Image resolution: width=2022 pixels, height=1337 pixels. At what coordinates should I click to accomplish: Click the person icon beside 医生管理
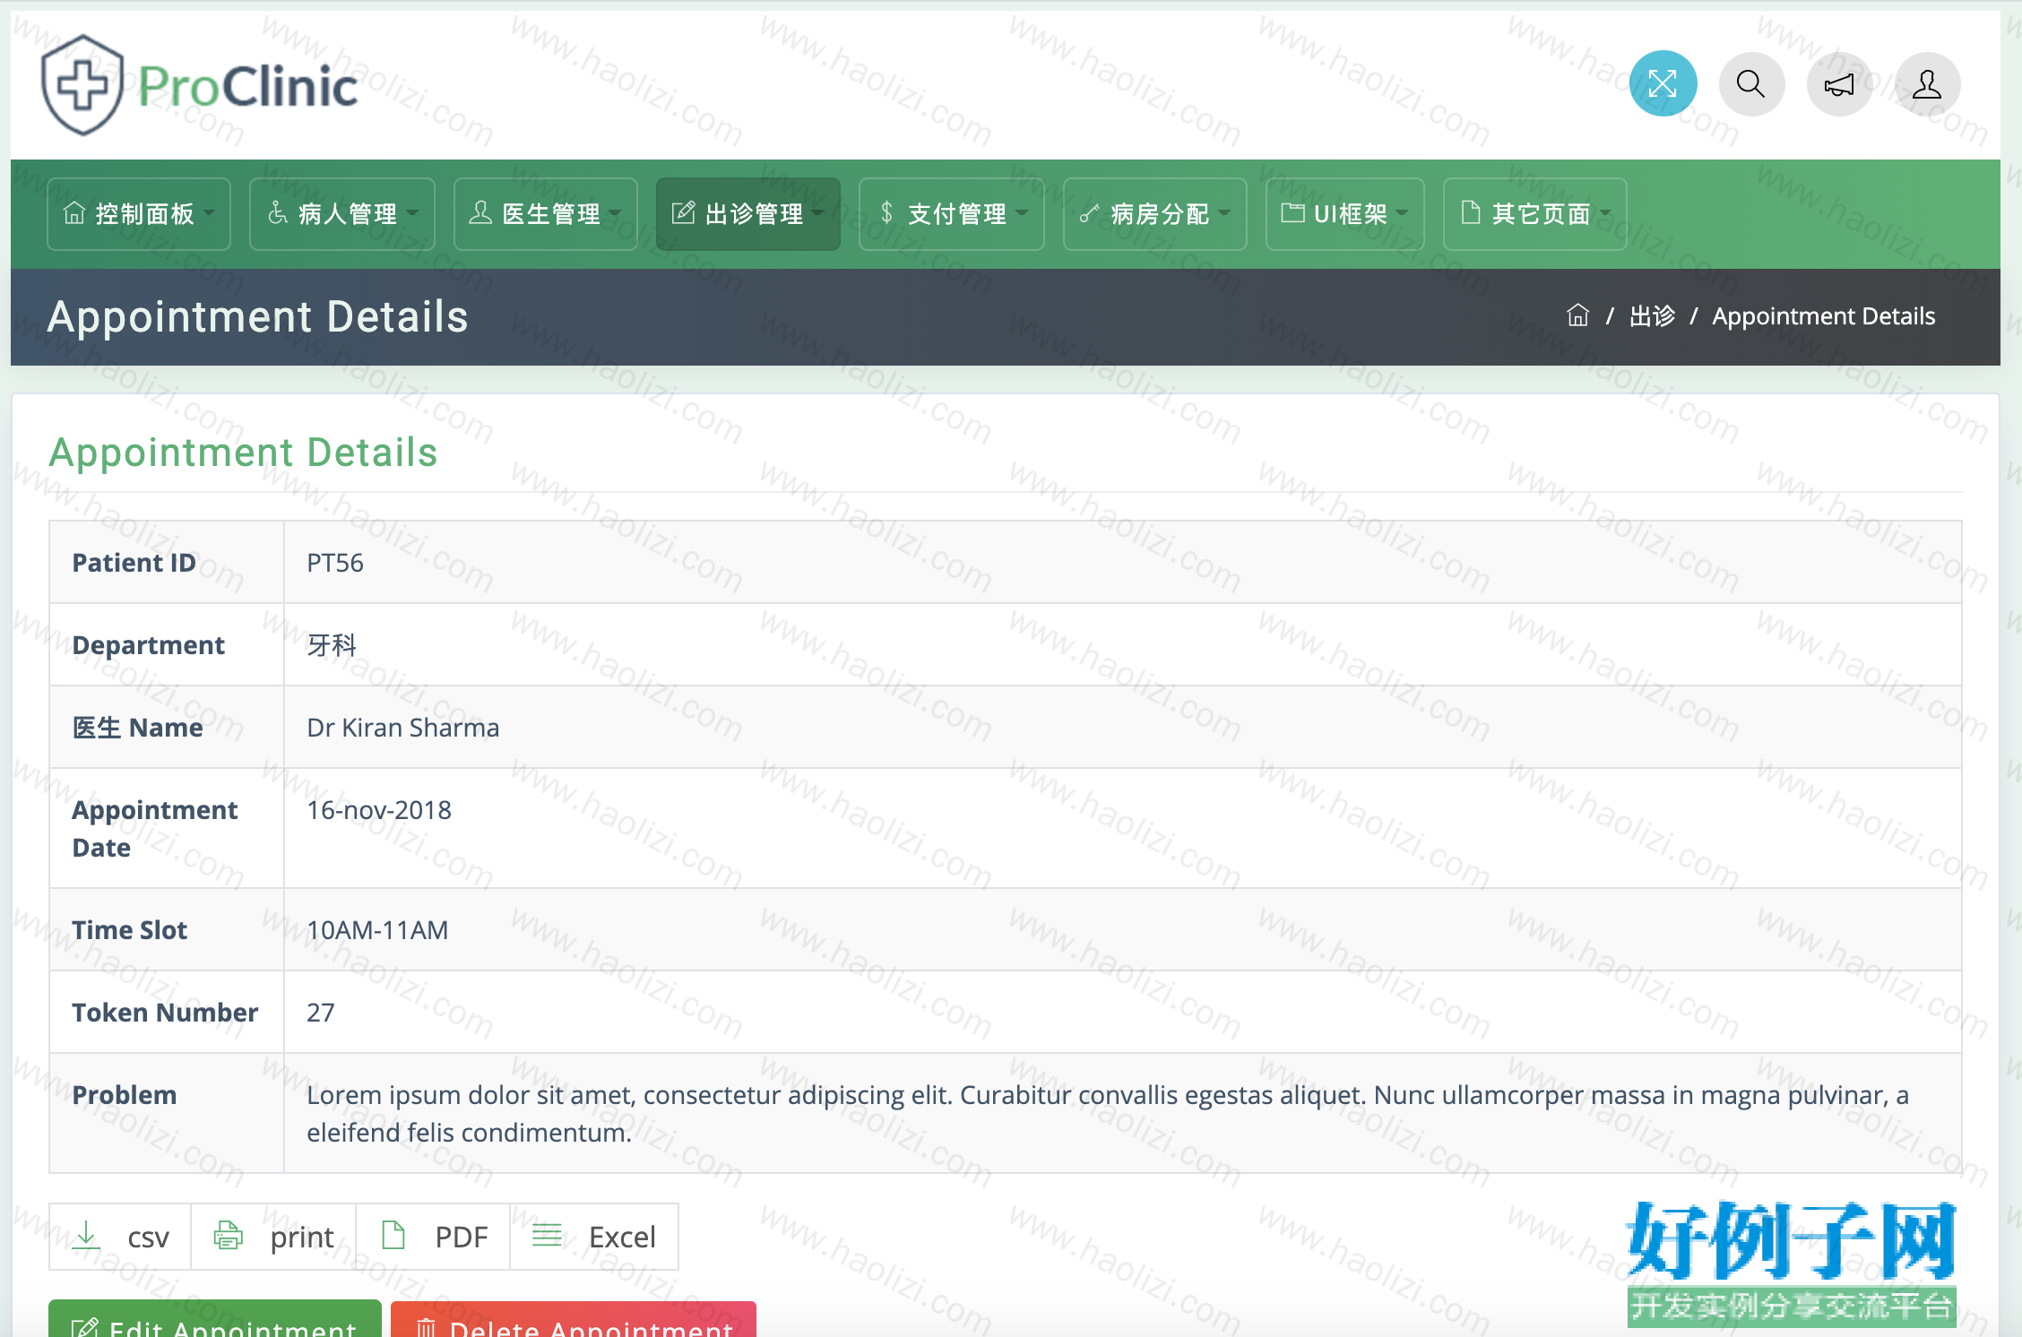click(480, 213)
